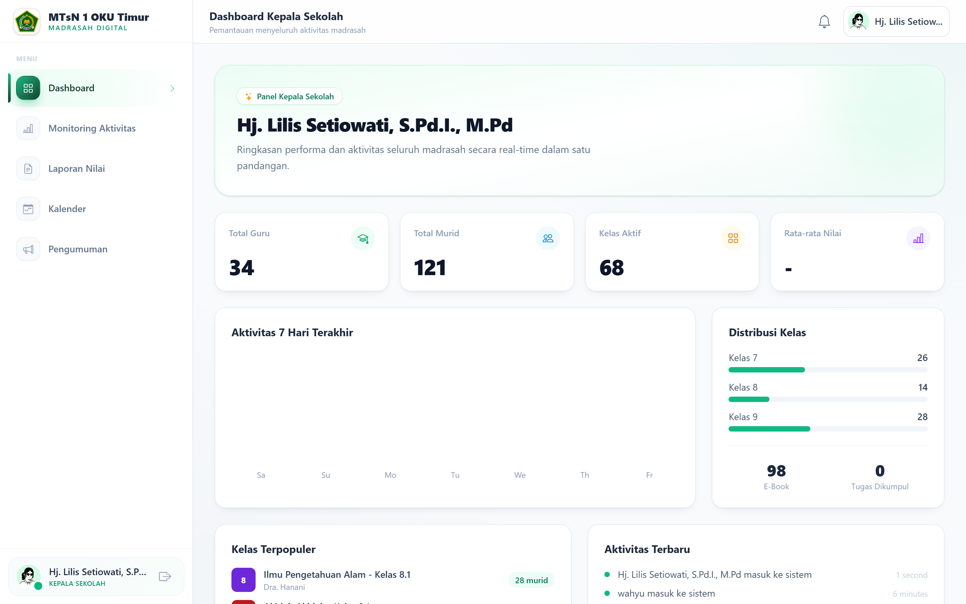Click the purple 8 class badge
Screen dimensions: 966x604
click(x=244, y=580)
